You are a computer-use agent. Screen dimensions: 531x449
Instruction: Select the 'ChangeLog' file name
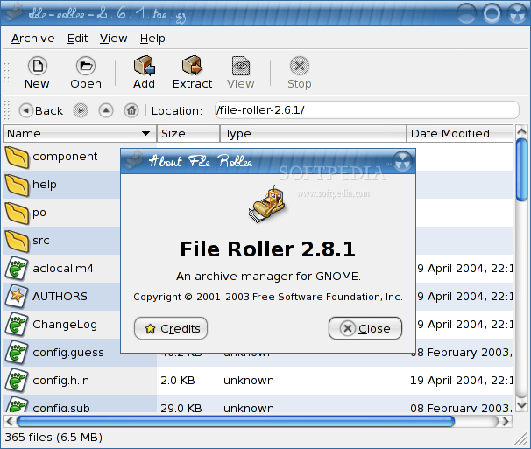click(65, 325)
